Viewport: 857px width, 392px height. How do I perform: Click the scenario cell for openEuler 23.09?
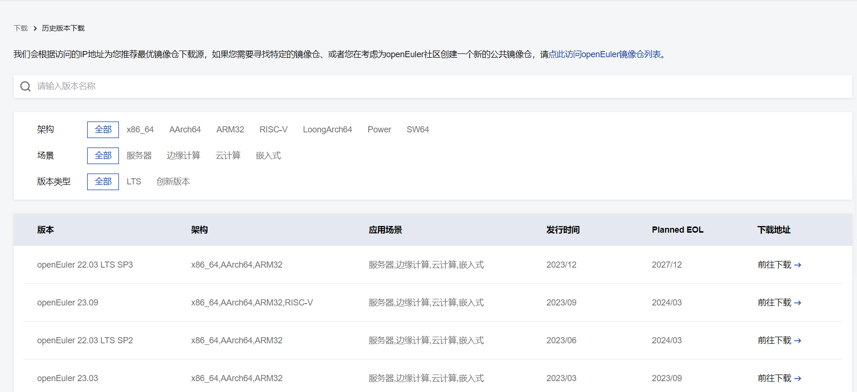coord(426,303)
